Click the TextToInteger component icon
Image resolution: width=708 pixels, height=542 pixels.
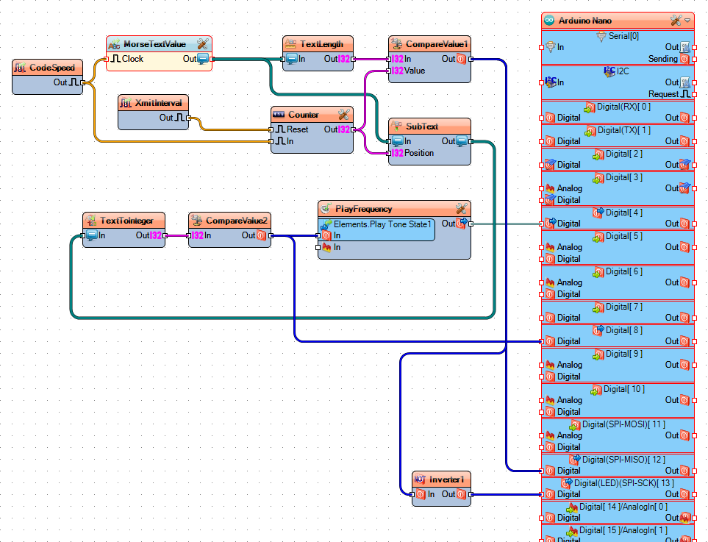pos(90,221)
